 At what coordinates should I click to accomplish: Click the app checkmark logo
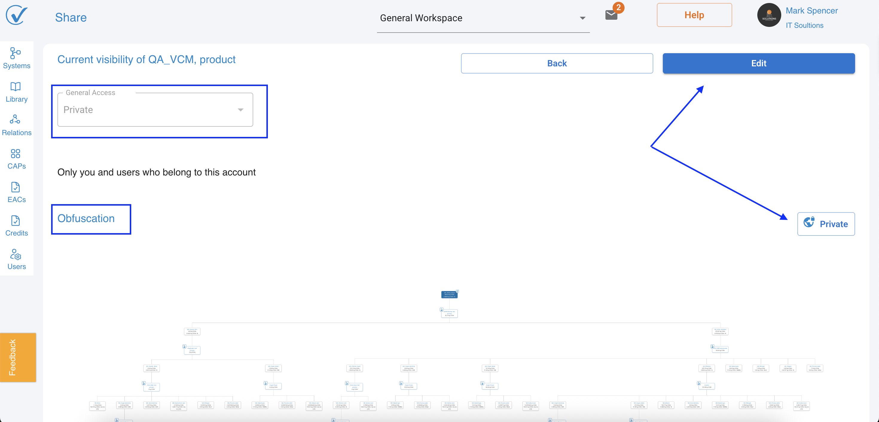[16, 15]
